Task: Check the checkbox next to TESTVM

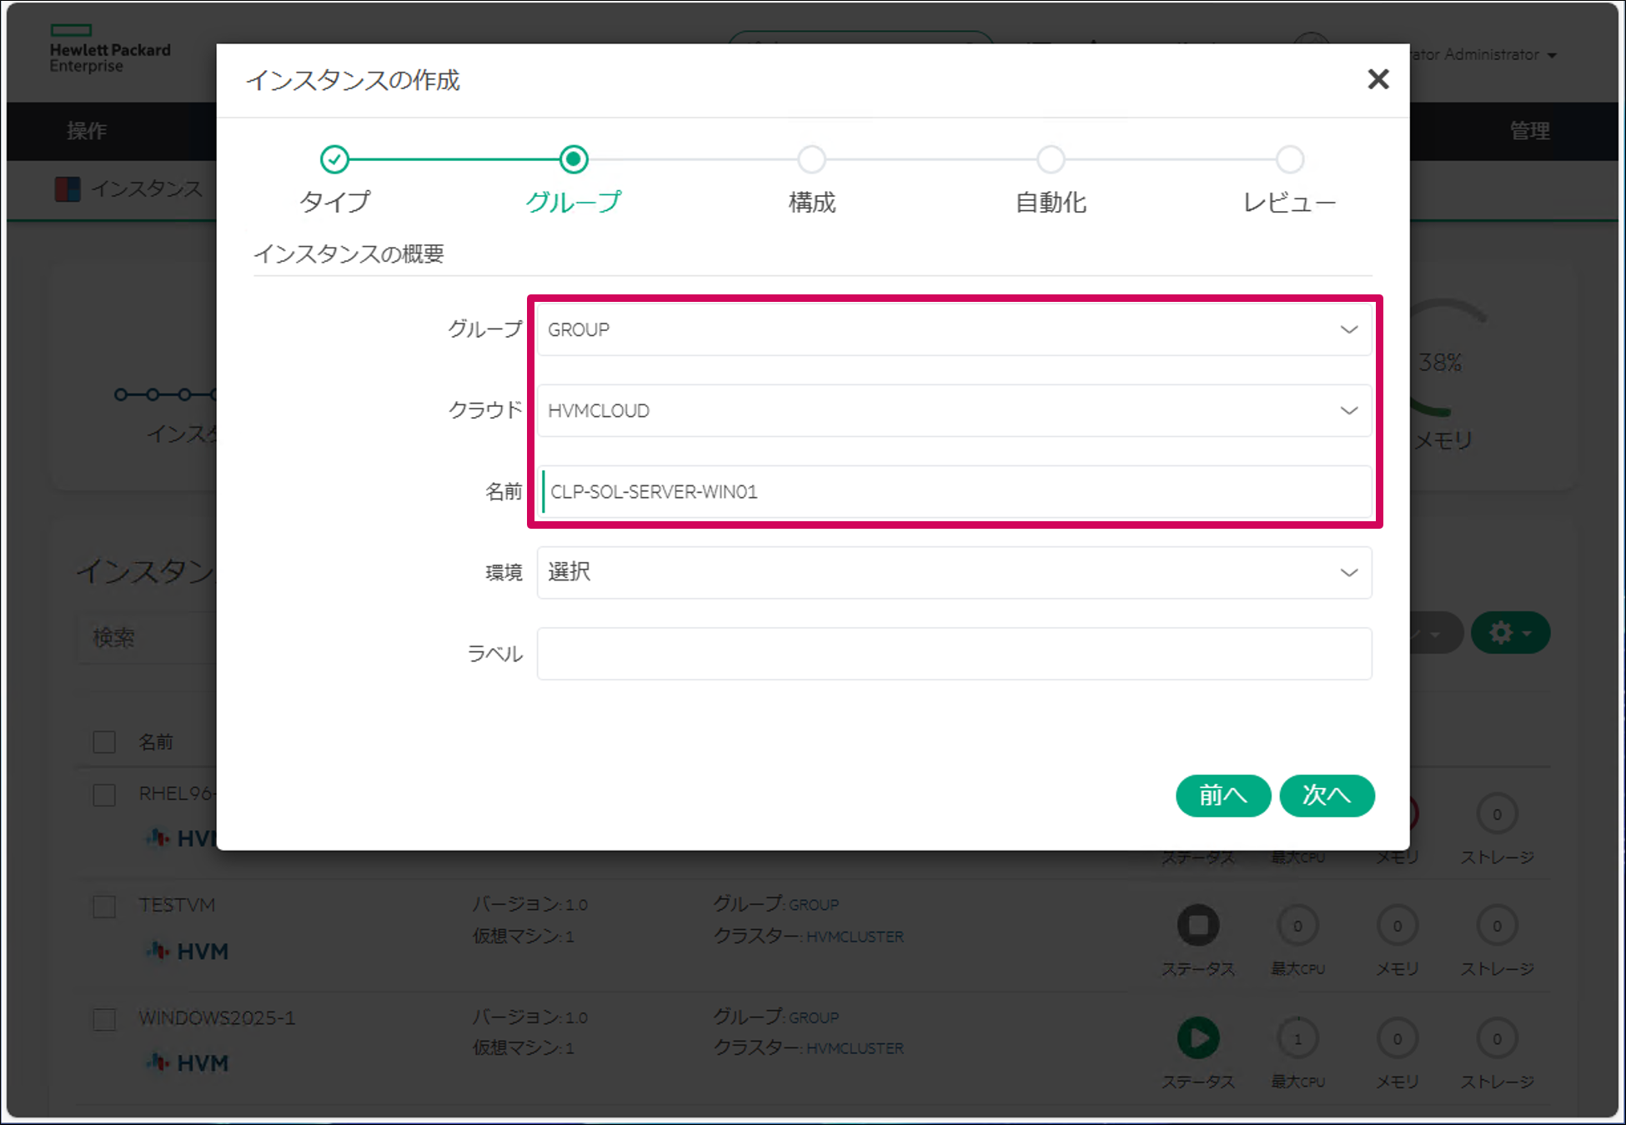Action: click(x=103, y=907)
